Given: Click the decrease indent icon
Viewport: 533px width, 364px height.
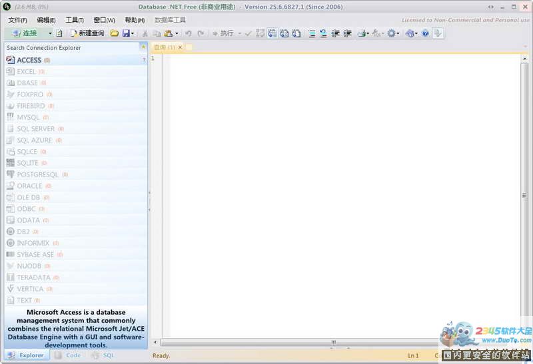Looking at the screenshot, I should 336,33.
